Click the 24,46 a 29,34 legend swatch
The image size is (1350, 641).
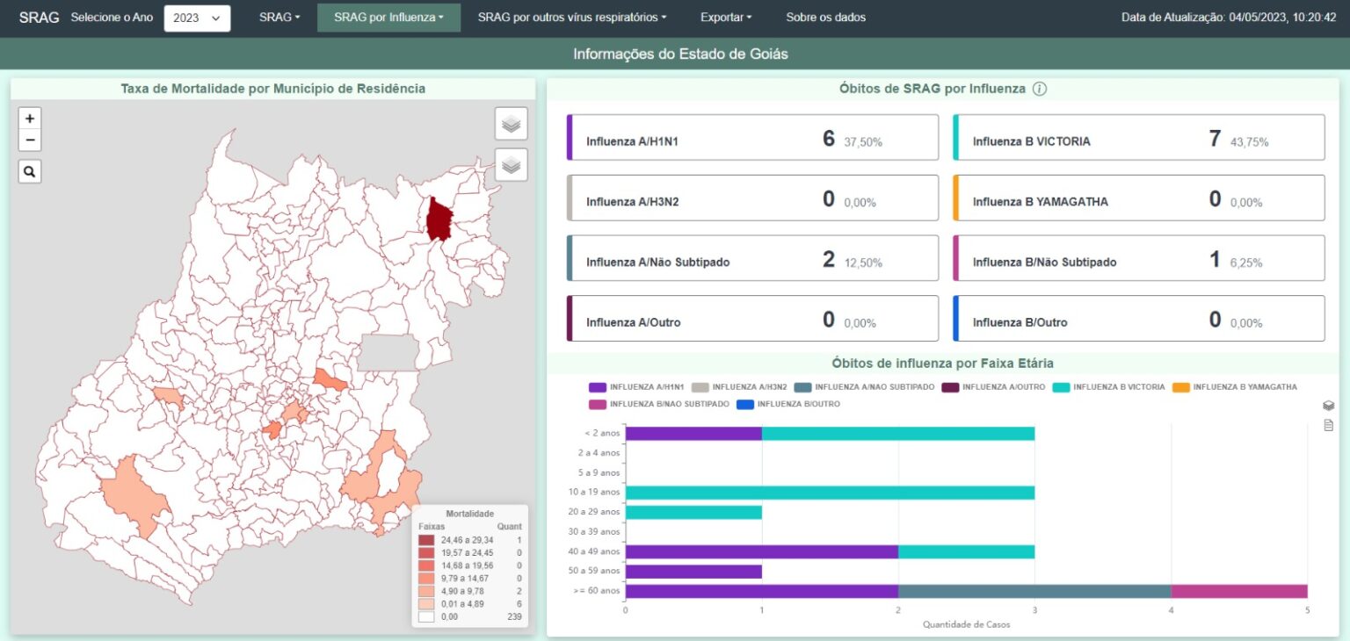tap(426, 540)
